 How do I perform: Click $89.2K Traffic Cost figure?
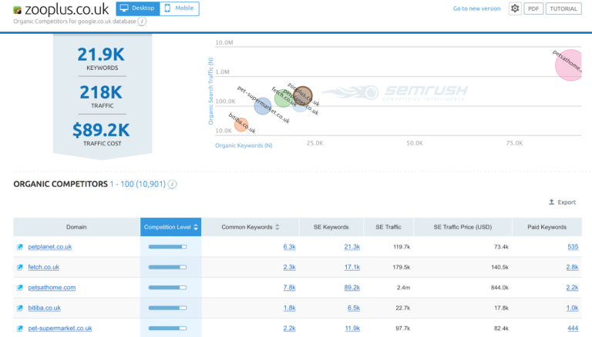click(101, 130)
